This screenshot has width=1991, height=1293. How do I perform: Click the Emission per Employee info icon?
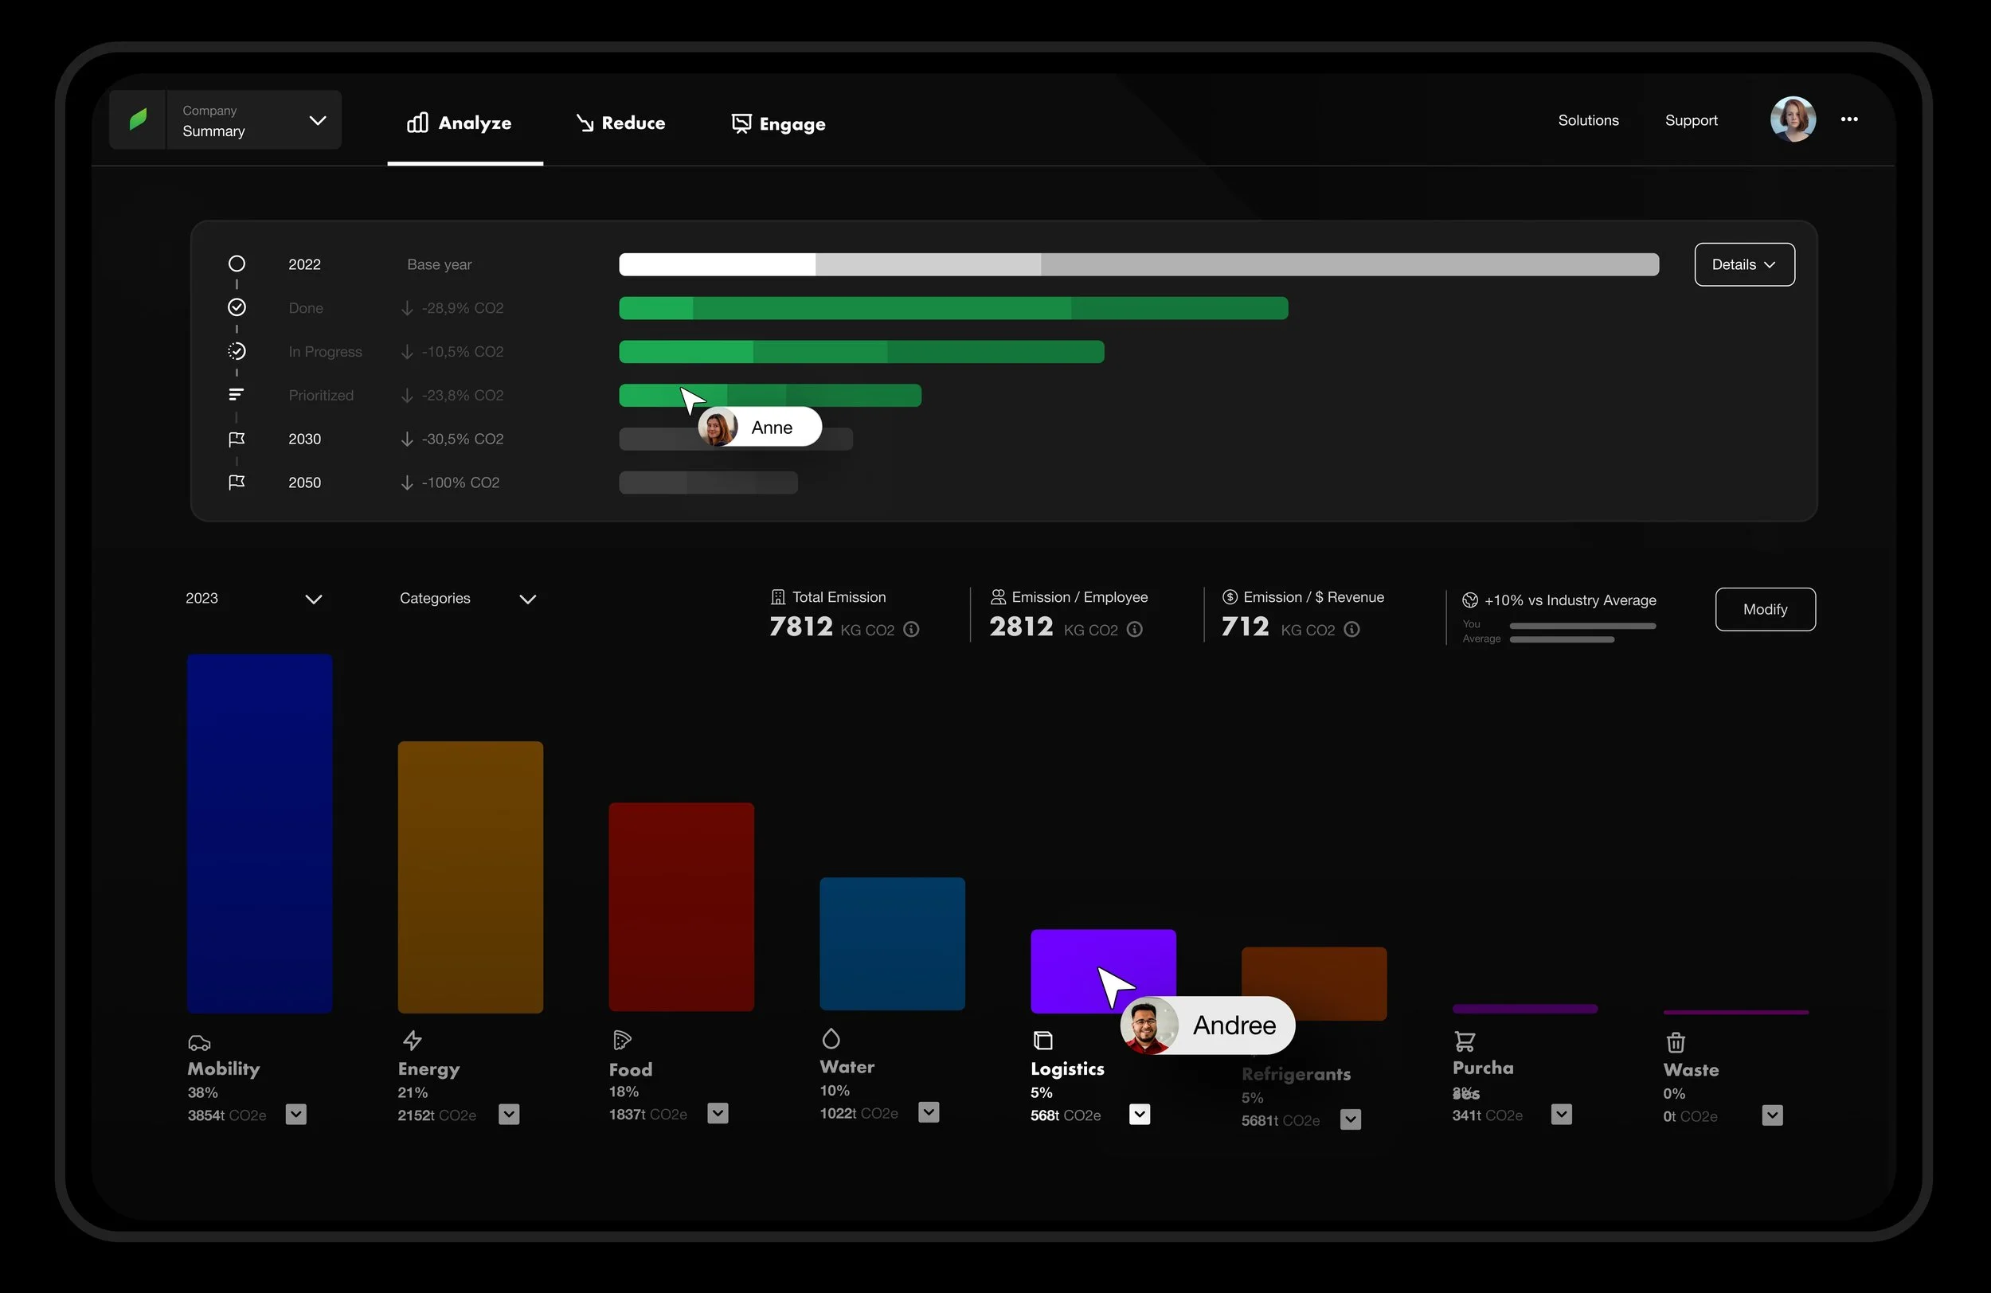point(1134,629)
